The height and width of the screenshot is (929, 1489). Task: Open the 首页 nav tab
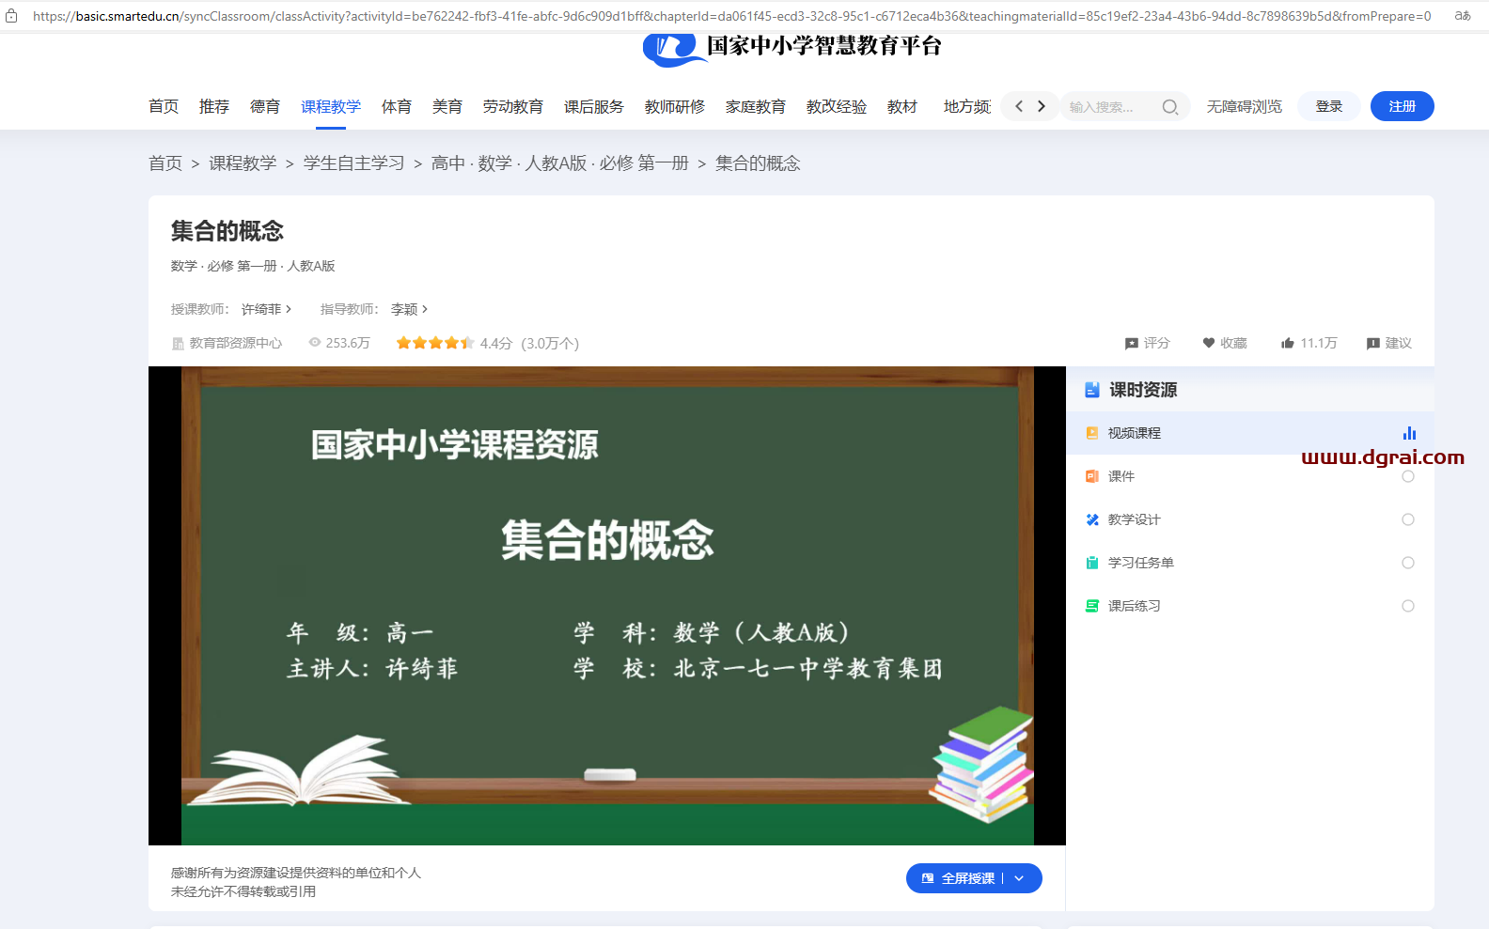164,107
